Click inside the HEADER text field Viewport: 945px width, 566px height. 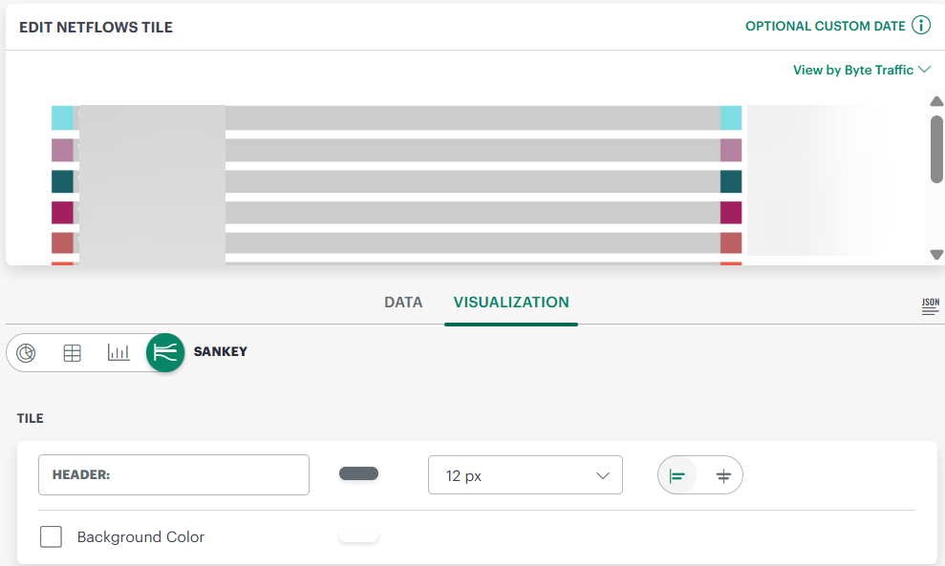coord(174,474)
